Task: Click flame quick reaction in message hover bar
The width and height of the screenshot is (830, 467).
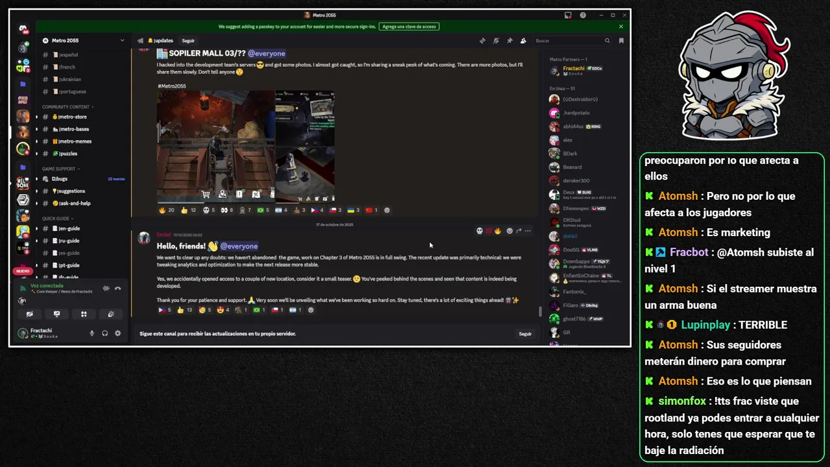Action: coord(498,231)
